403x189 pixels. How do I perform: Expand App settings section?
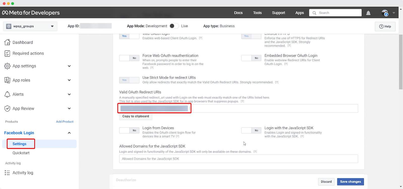[x=69, y=66]
